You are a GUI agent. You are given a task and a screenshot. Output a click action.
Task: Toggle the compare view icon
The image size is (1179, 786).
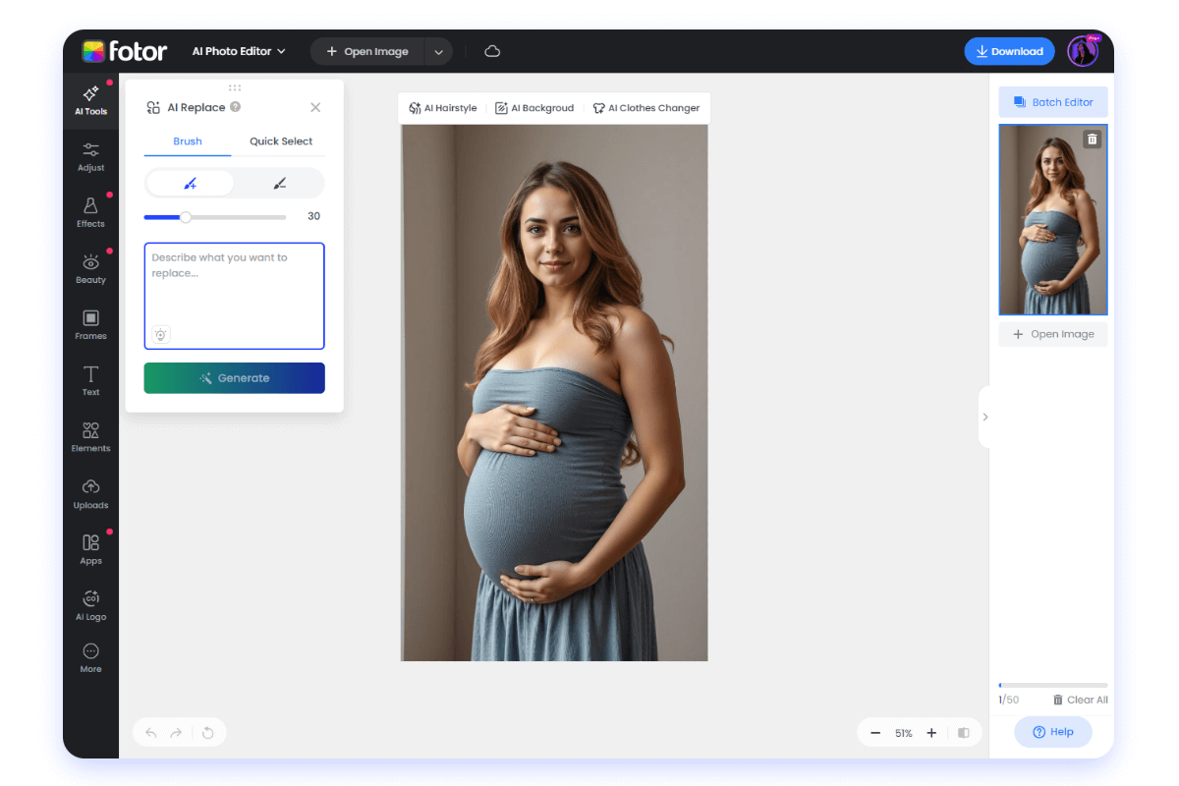point(963,733)
